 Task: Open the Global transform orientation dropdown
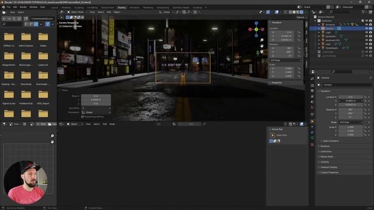(x=167, y=12)
